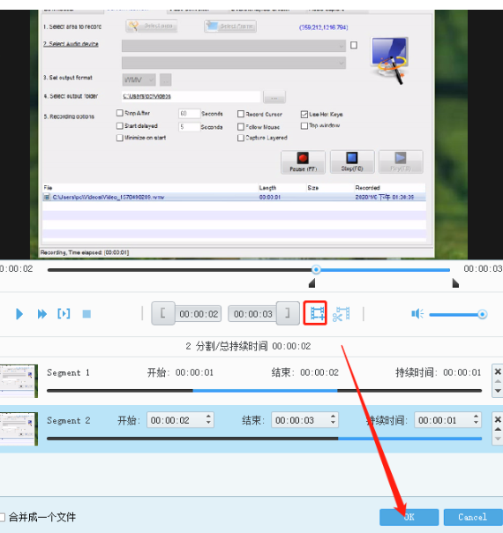Viewport: 503px width, 533px height.
Task: Set start point with left bracket button
Action: [x=163, y=313]
